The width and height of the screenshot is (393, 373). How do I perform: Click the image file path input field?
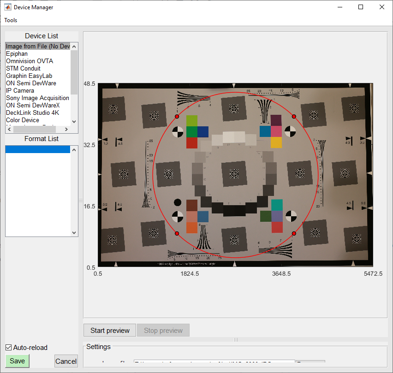(214, 361)
